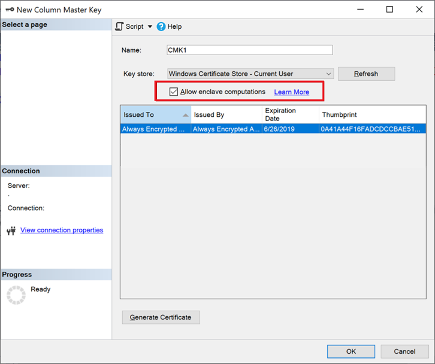Open the Script dropdown arrow

(x=150, y=26)
